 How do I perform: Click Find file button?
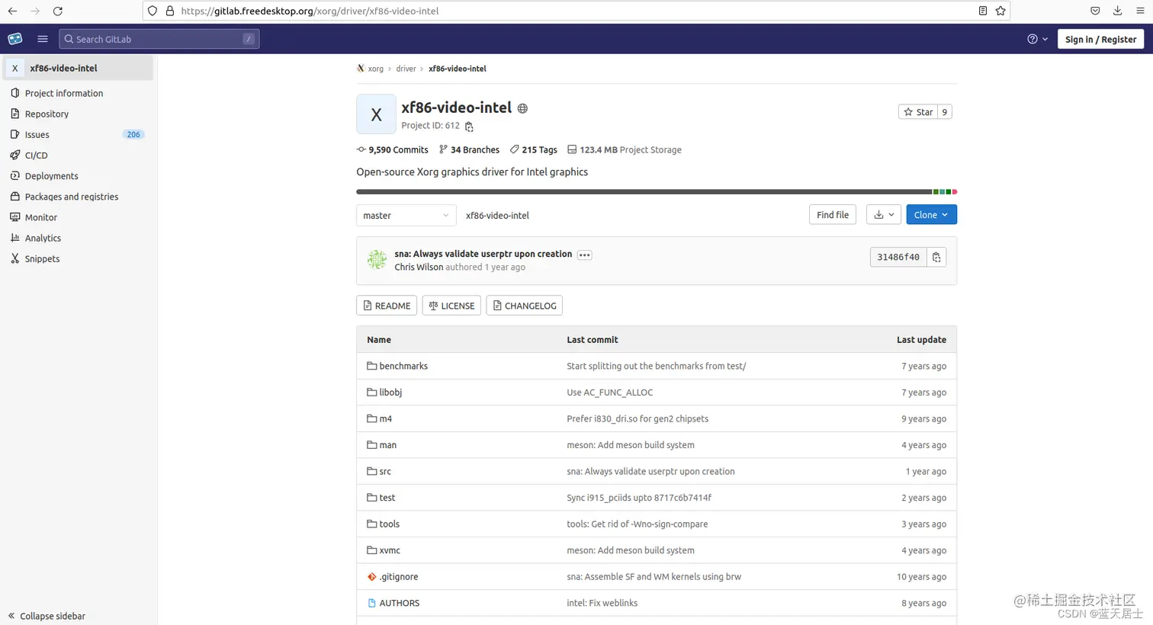click(x=833, y=215)
